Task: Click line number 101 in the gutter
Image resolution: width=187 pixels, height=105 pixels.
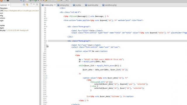Action: 44,55
